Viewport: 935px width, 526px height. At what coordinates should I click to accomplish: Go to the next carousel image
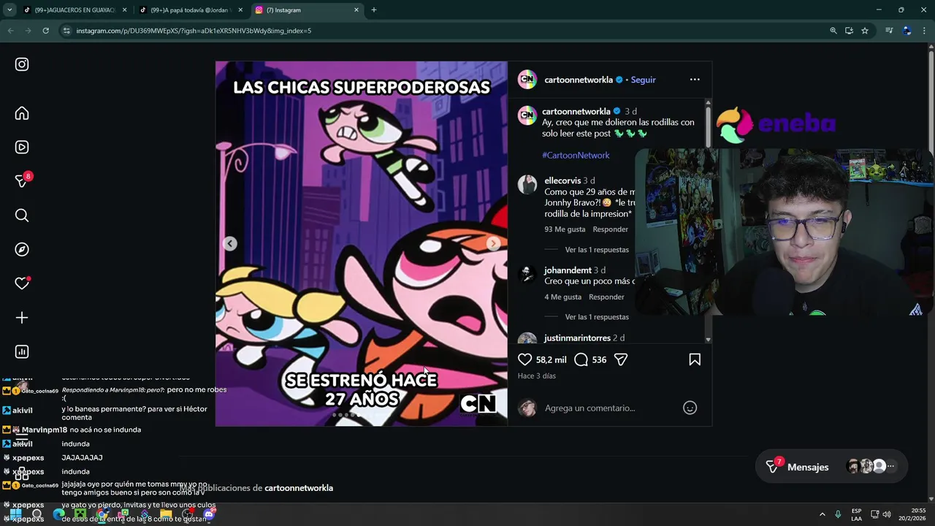(493, 244)
